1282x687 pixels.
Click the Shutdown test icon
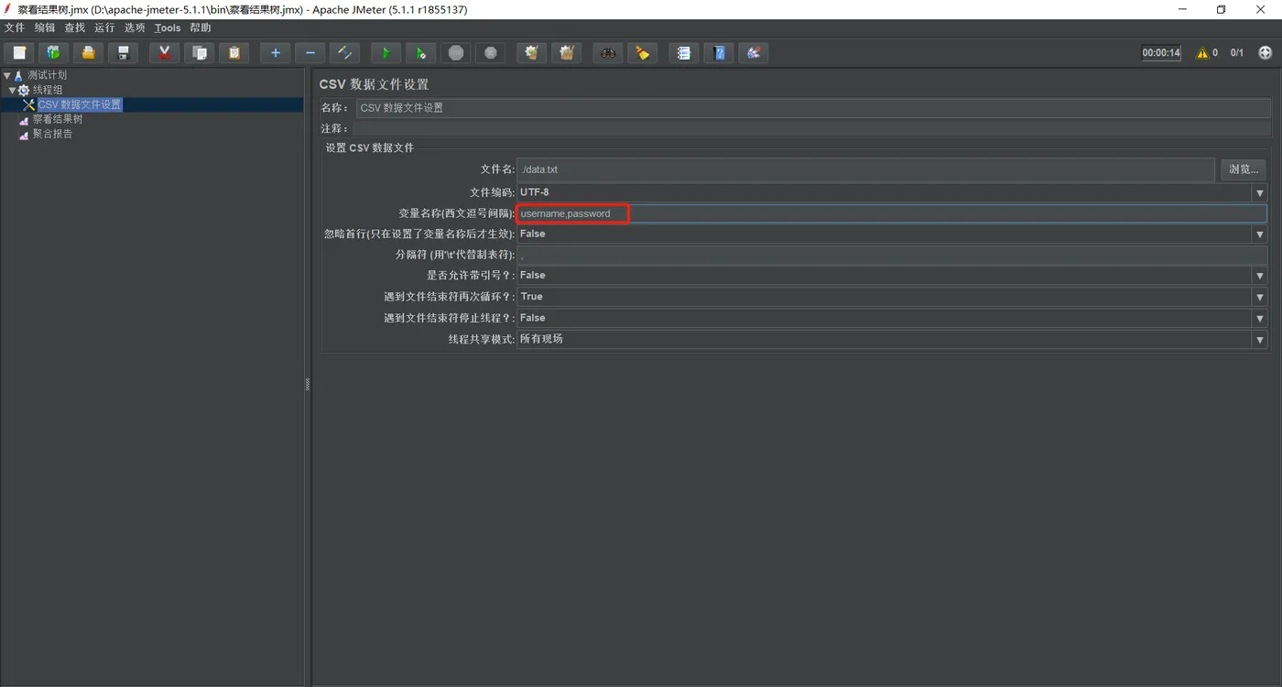(490, 53)
